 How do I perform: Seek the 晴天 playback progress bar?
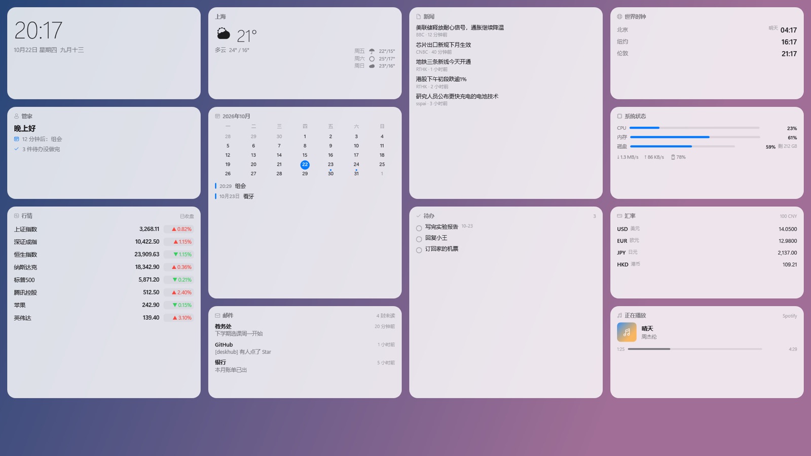pos(694,349)
